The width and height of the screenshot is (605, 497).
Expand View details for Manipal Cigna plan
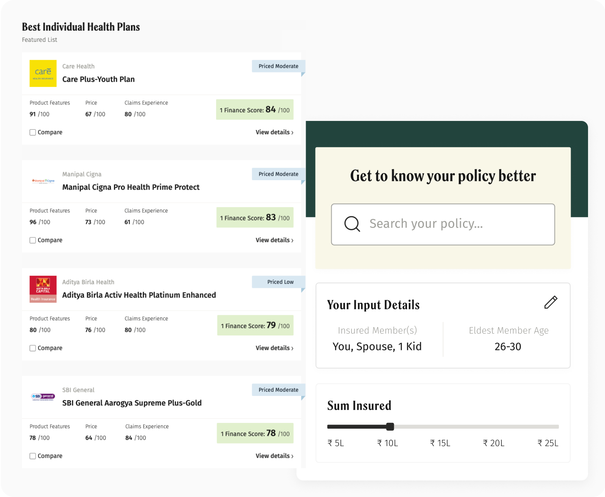pyautogui.click(x=274, y=240)
